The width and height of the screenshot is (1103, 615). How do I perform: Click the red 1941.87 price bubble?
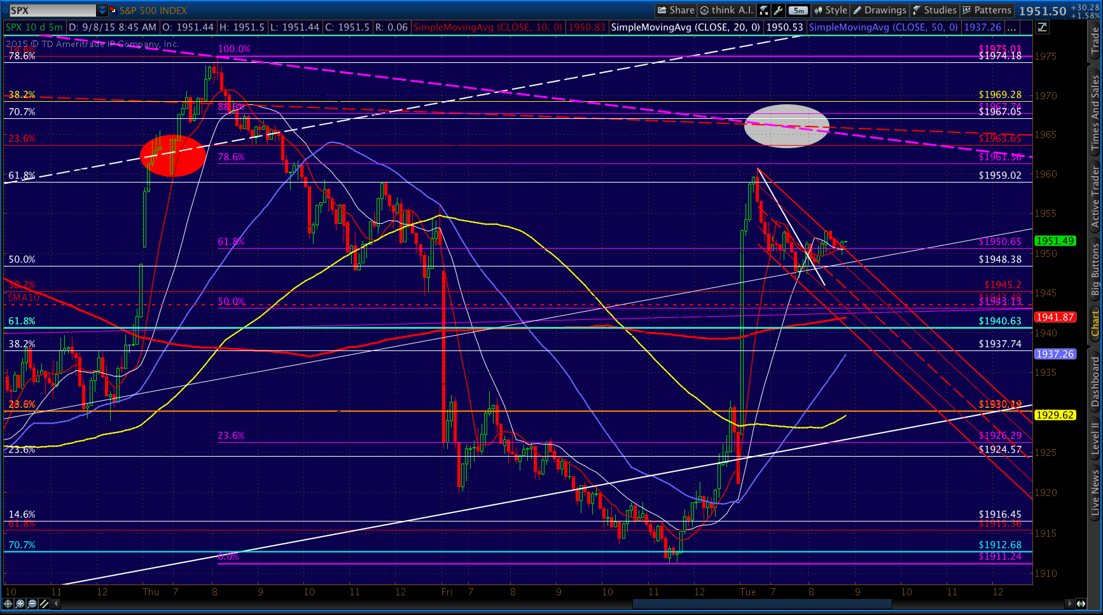(1055, 317)
